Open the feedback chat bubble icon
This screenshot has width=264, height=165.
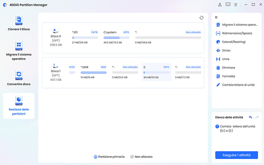(228, 5)
